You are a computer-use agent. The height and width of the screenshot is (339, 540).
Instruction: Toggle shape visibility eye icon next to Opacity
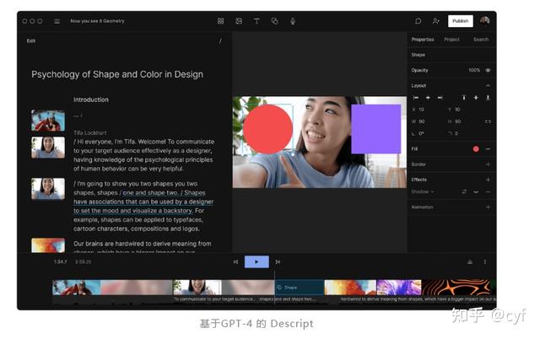tap(488, 70)
